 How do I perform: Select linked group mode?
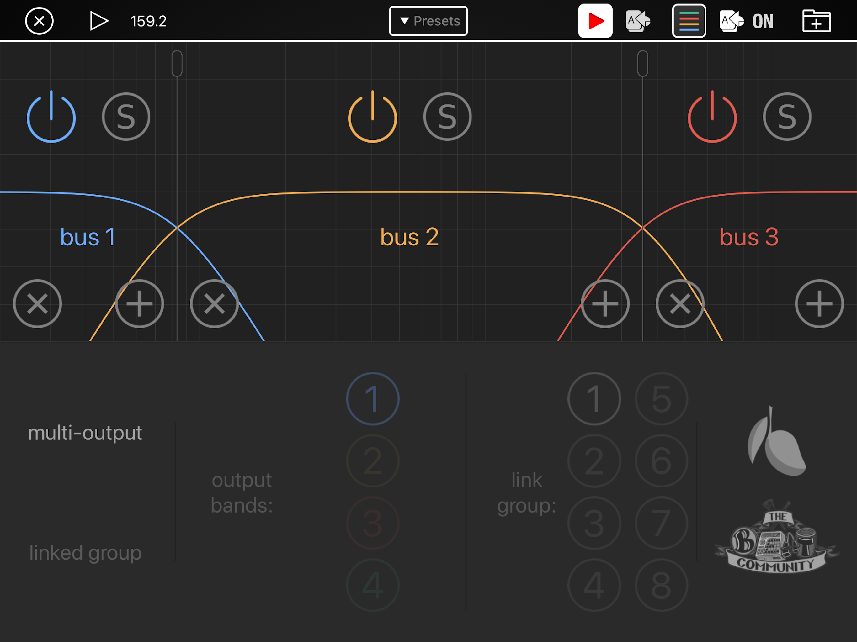[85, 553]
